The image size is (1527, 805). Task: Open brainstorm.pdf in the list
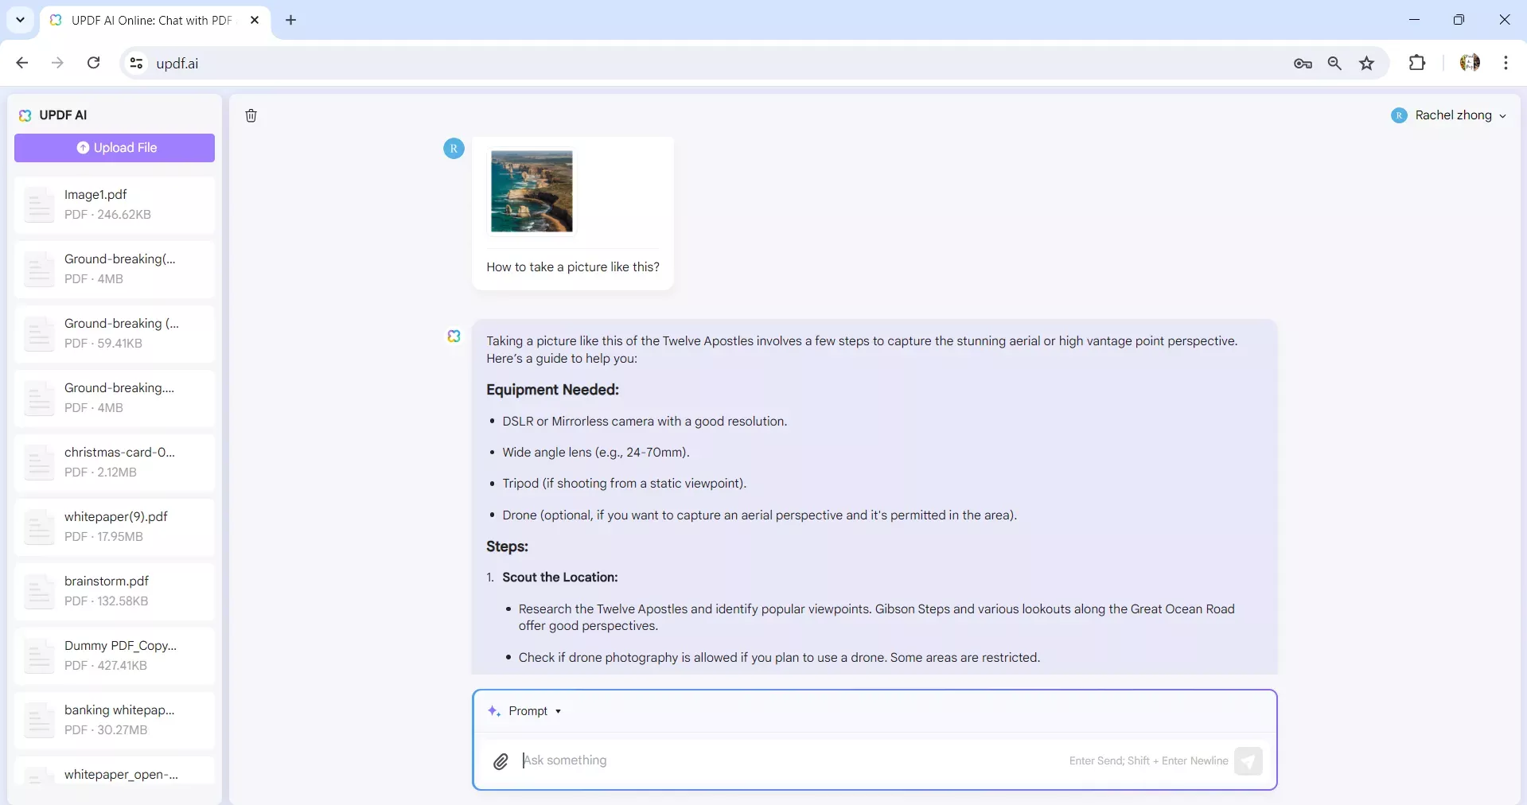(115, 591)
